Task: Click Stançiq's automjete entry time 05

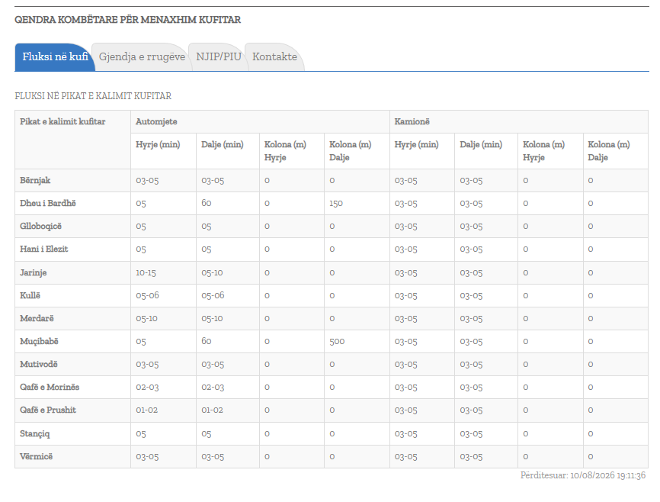Action: [x=140, y=434]
